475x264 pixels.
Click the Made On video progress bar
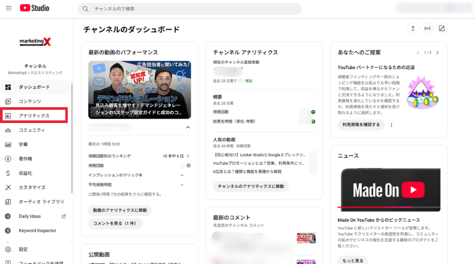click(391, 207)
